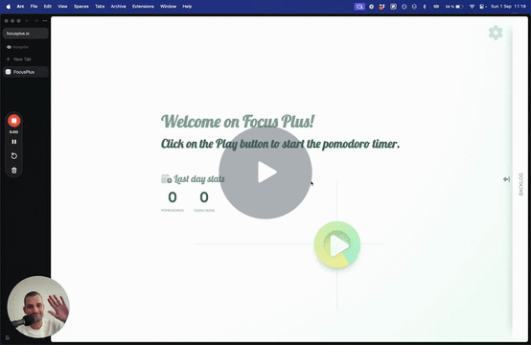Go forward with the sidebar forward arrow
This screenshot has width=531, height=345.
35,21
